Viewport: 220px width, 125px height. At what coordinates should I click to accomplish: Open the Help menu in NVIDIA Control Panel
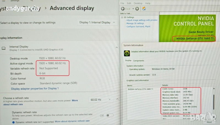[x=148, y=3]
